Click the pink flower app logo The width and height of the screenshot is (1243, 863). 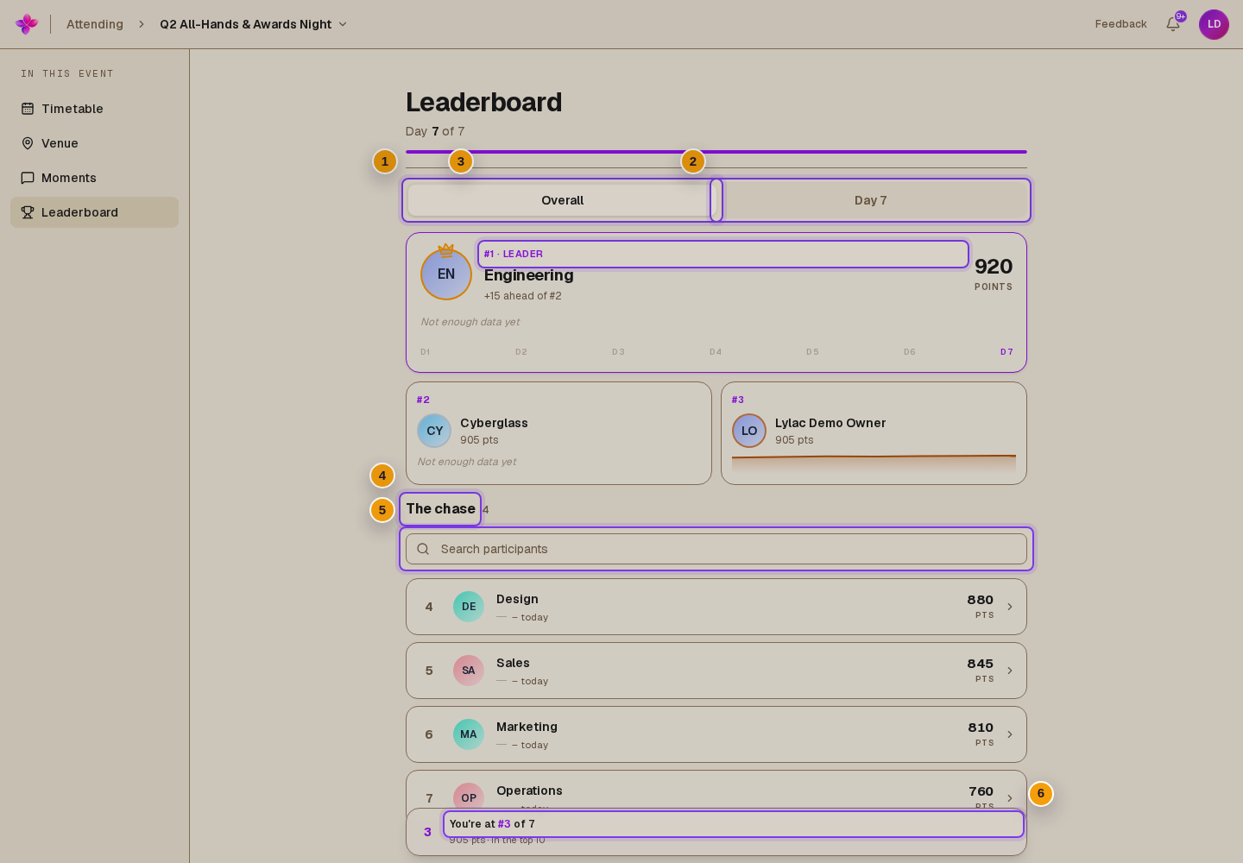[x=27, y=24]
